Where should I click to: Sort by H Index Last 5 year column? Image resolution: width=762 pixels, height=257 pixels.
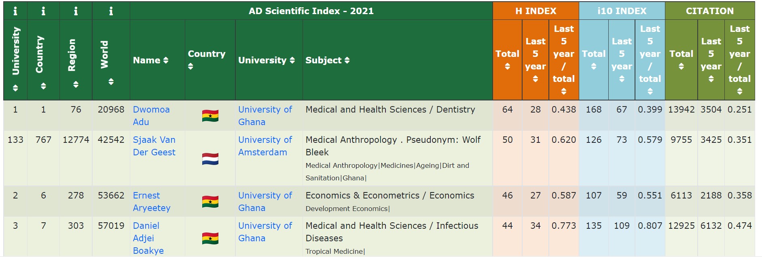pyautogui.click(x=535, y=60)
